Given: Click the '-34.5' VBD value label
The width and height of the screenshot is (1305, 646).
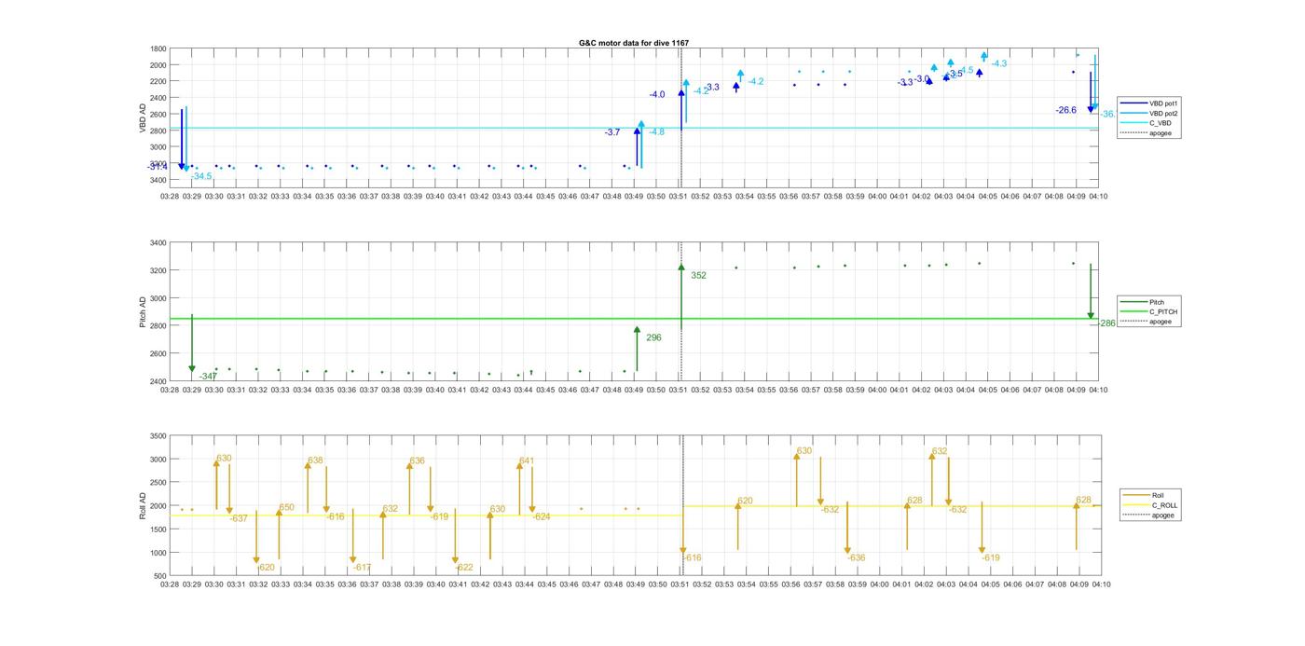Looking at the screenshot, I should tap(201, 176).
